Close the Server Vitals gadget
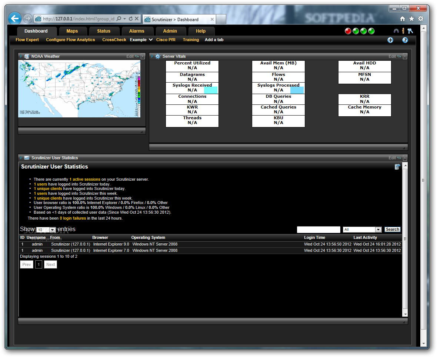The width and height of the screenshot is (437, 357). tap(405, 56)
